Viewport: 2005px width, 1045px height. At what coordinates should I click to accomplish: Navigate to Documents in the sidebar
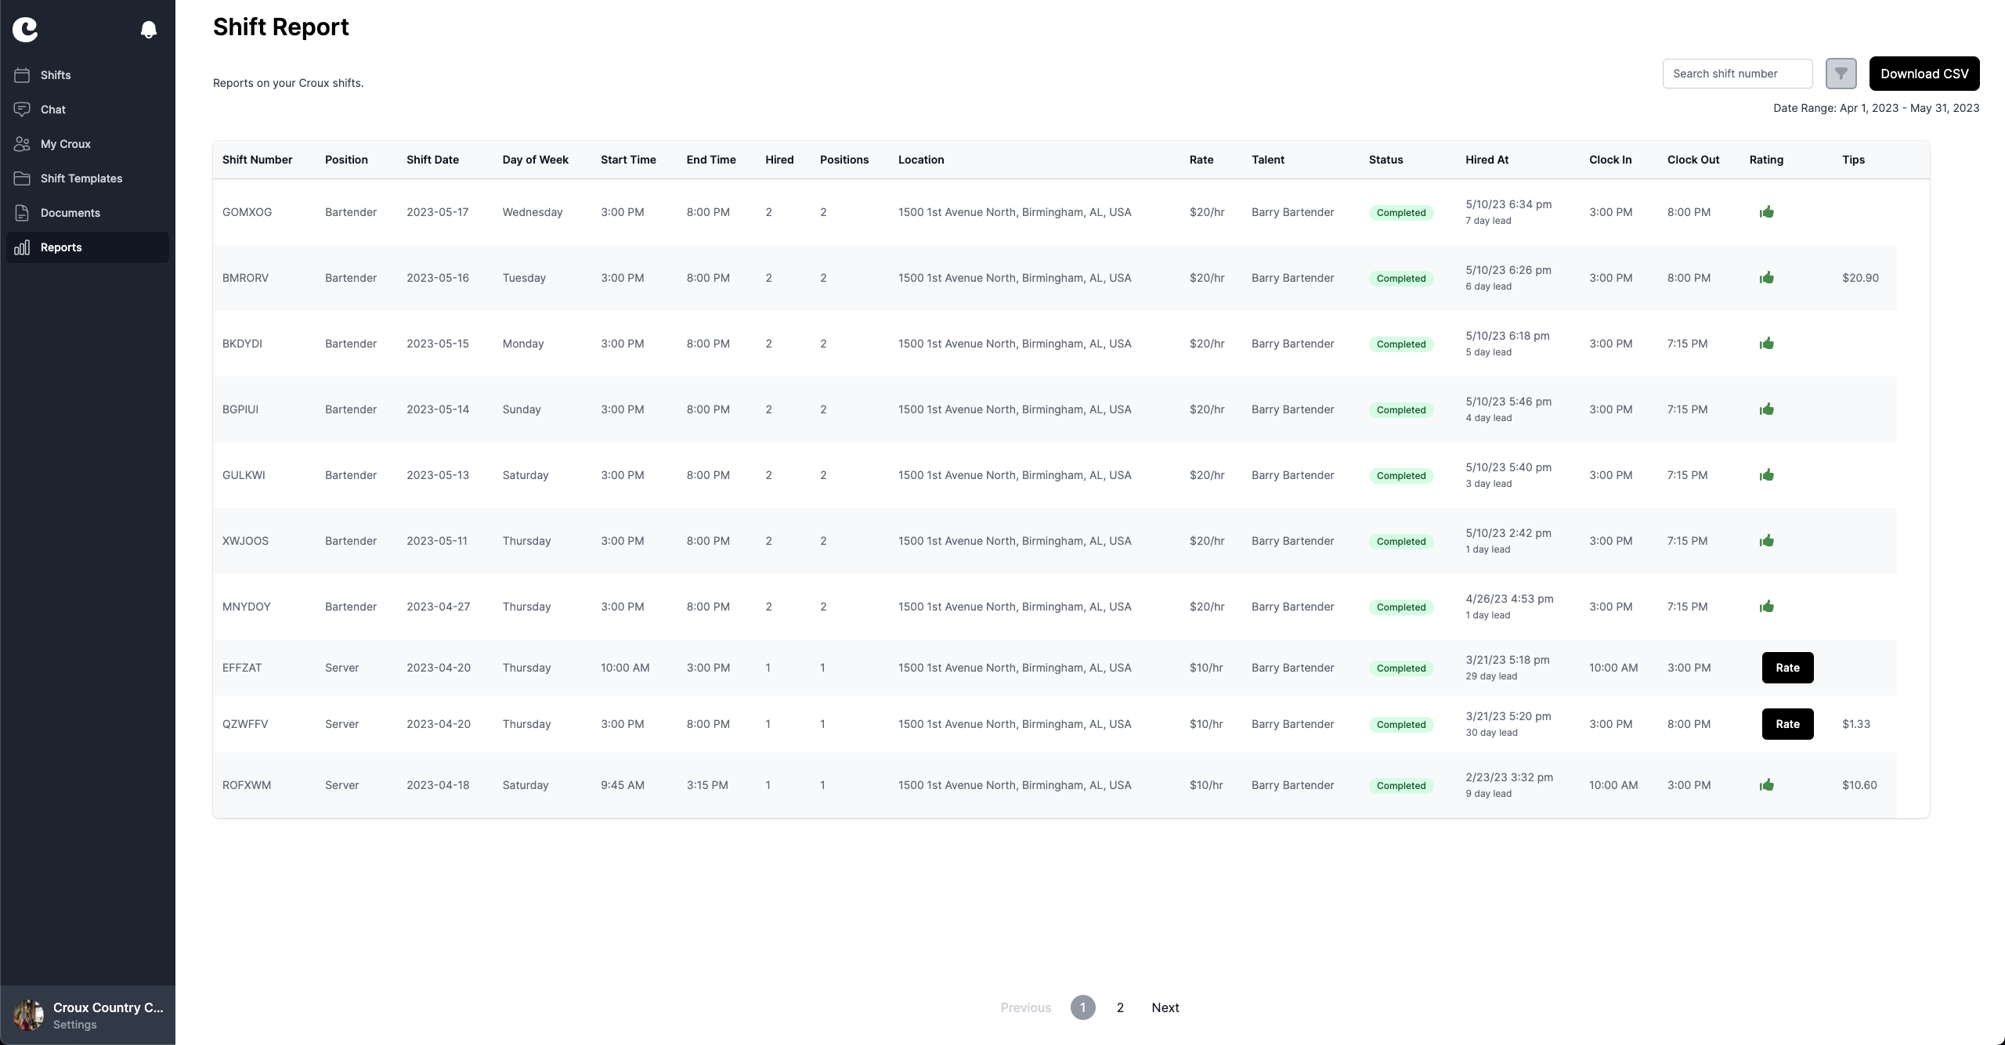pyautogui.click(x=70, y=213)
